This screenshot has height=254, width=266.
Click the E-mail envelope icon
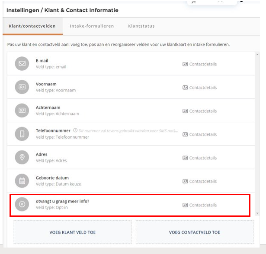[x=22, y=64]
